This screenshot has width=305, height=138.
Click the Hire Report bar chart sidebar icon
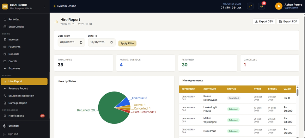click(x=5, y=81)
